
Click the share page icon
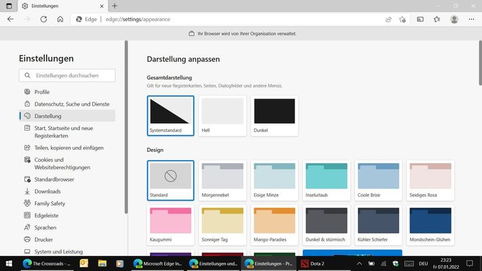tap(388, 20)
